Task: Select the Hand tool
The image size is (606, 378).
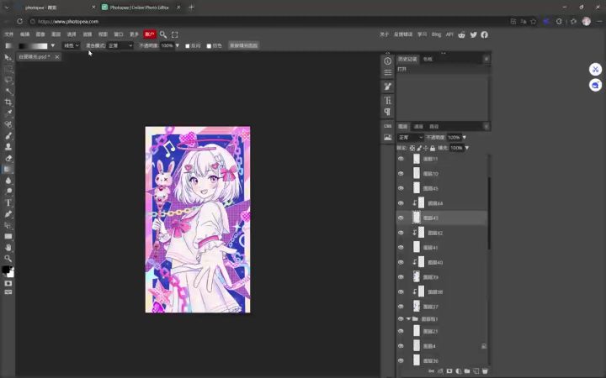Action: [8, 247]
